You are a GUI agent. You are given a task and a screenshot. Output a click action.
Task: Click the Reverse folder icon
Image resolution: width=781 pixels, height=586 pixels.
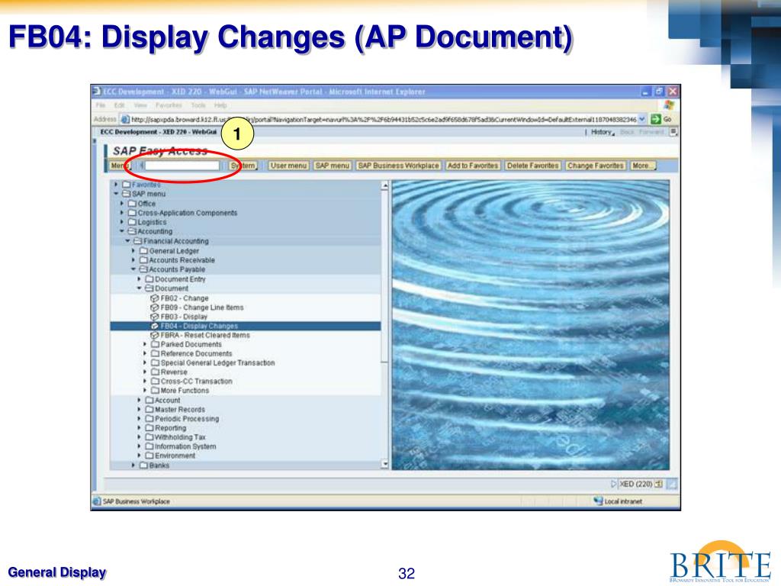[155, 372]
